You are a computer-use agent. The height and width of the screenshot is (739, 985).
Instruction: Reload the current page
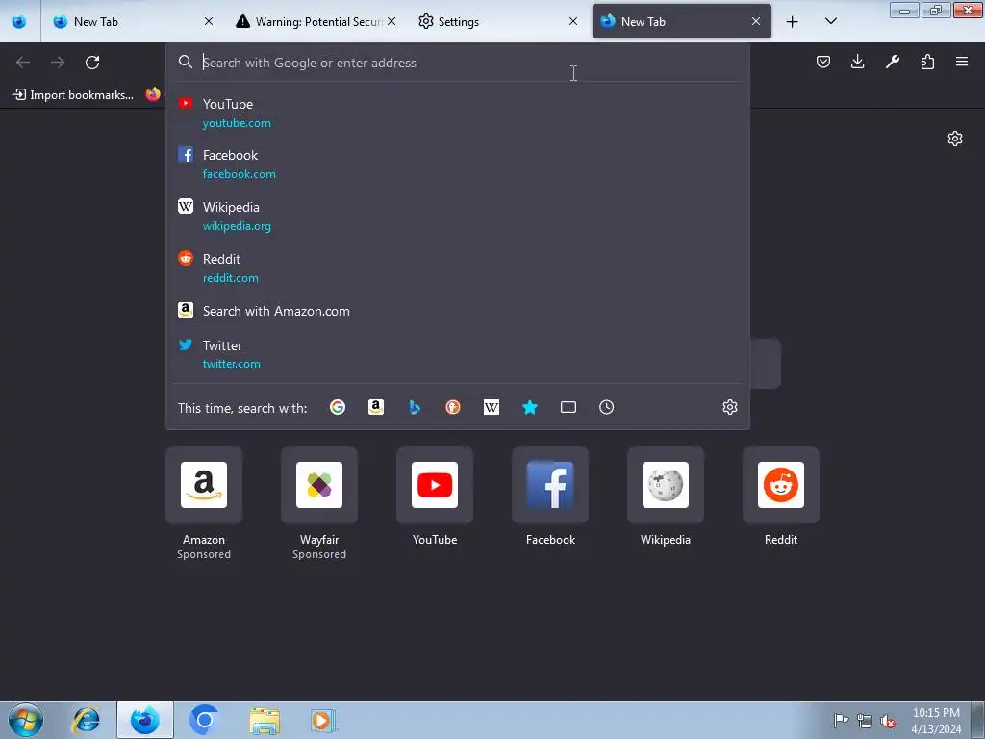pos(92,63)
